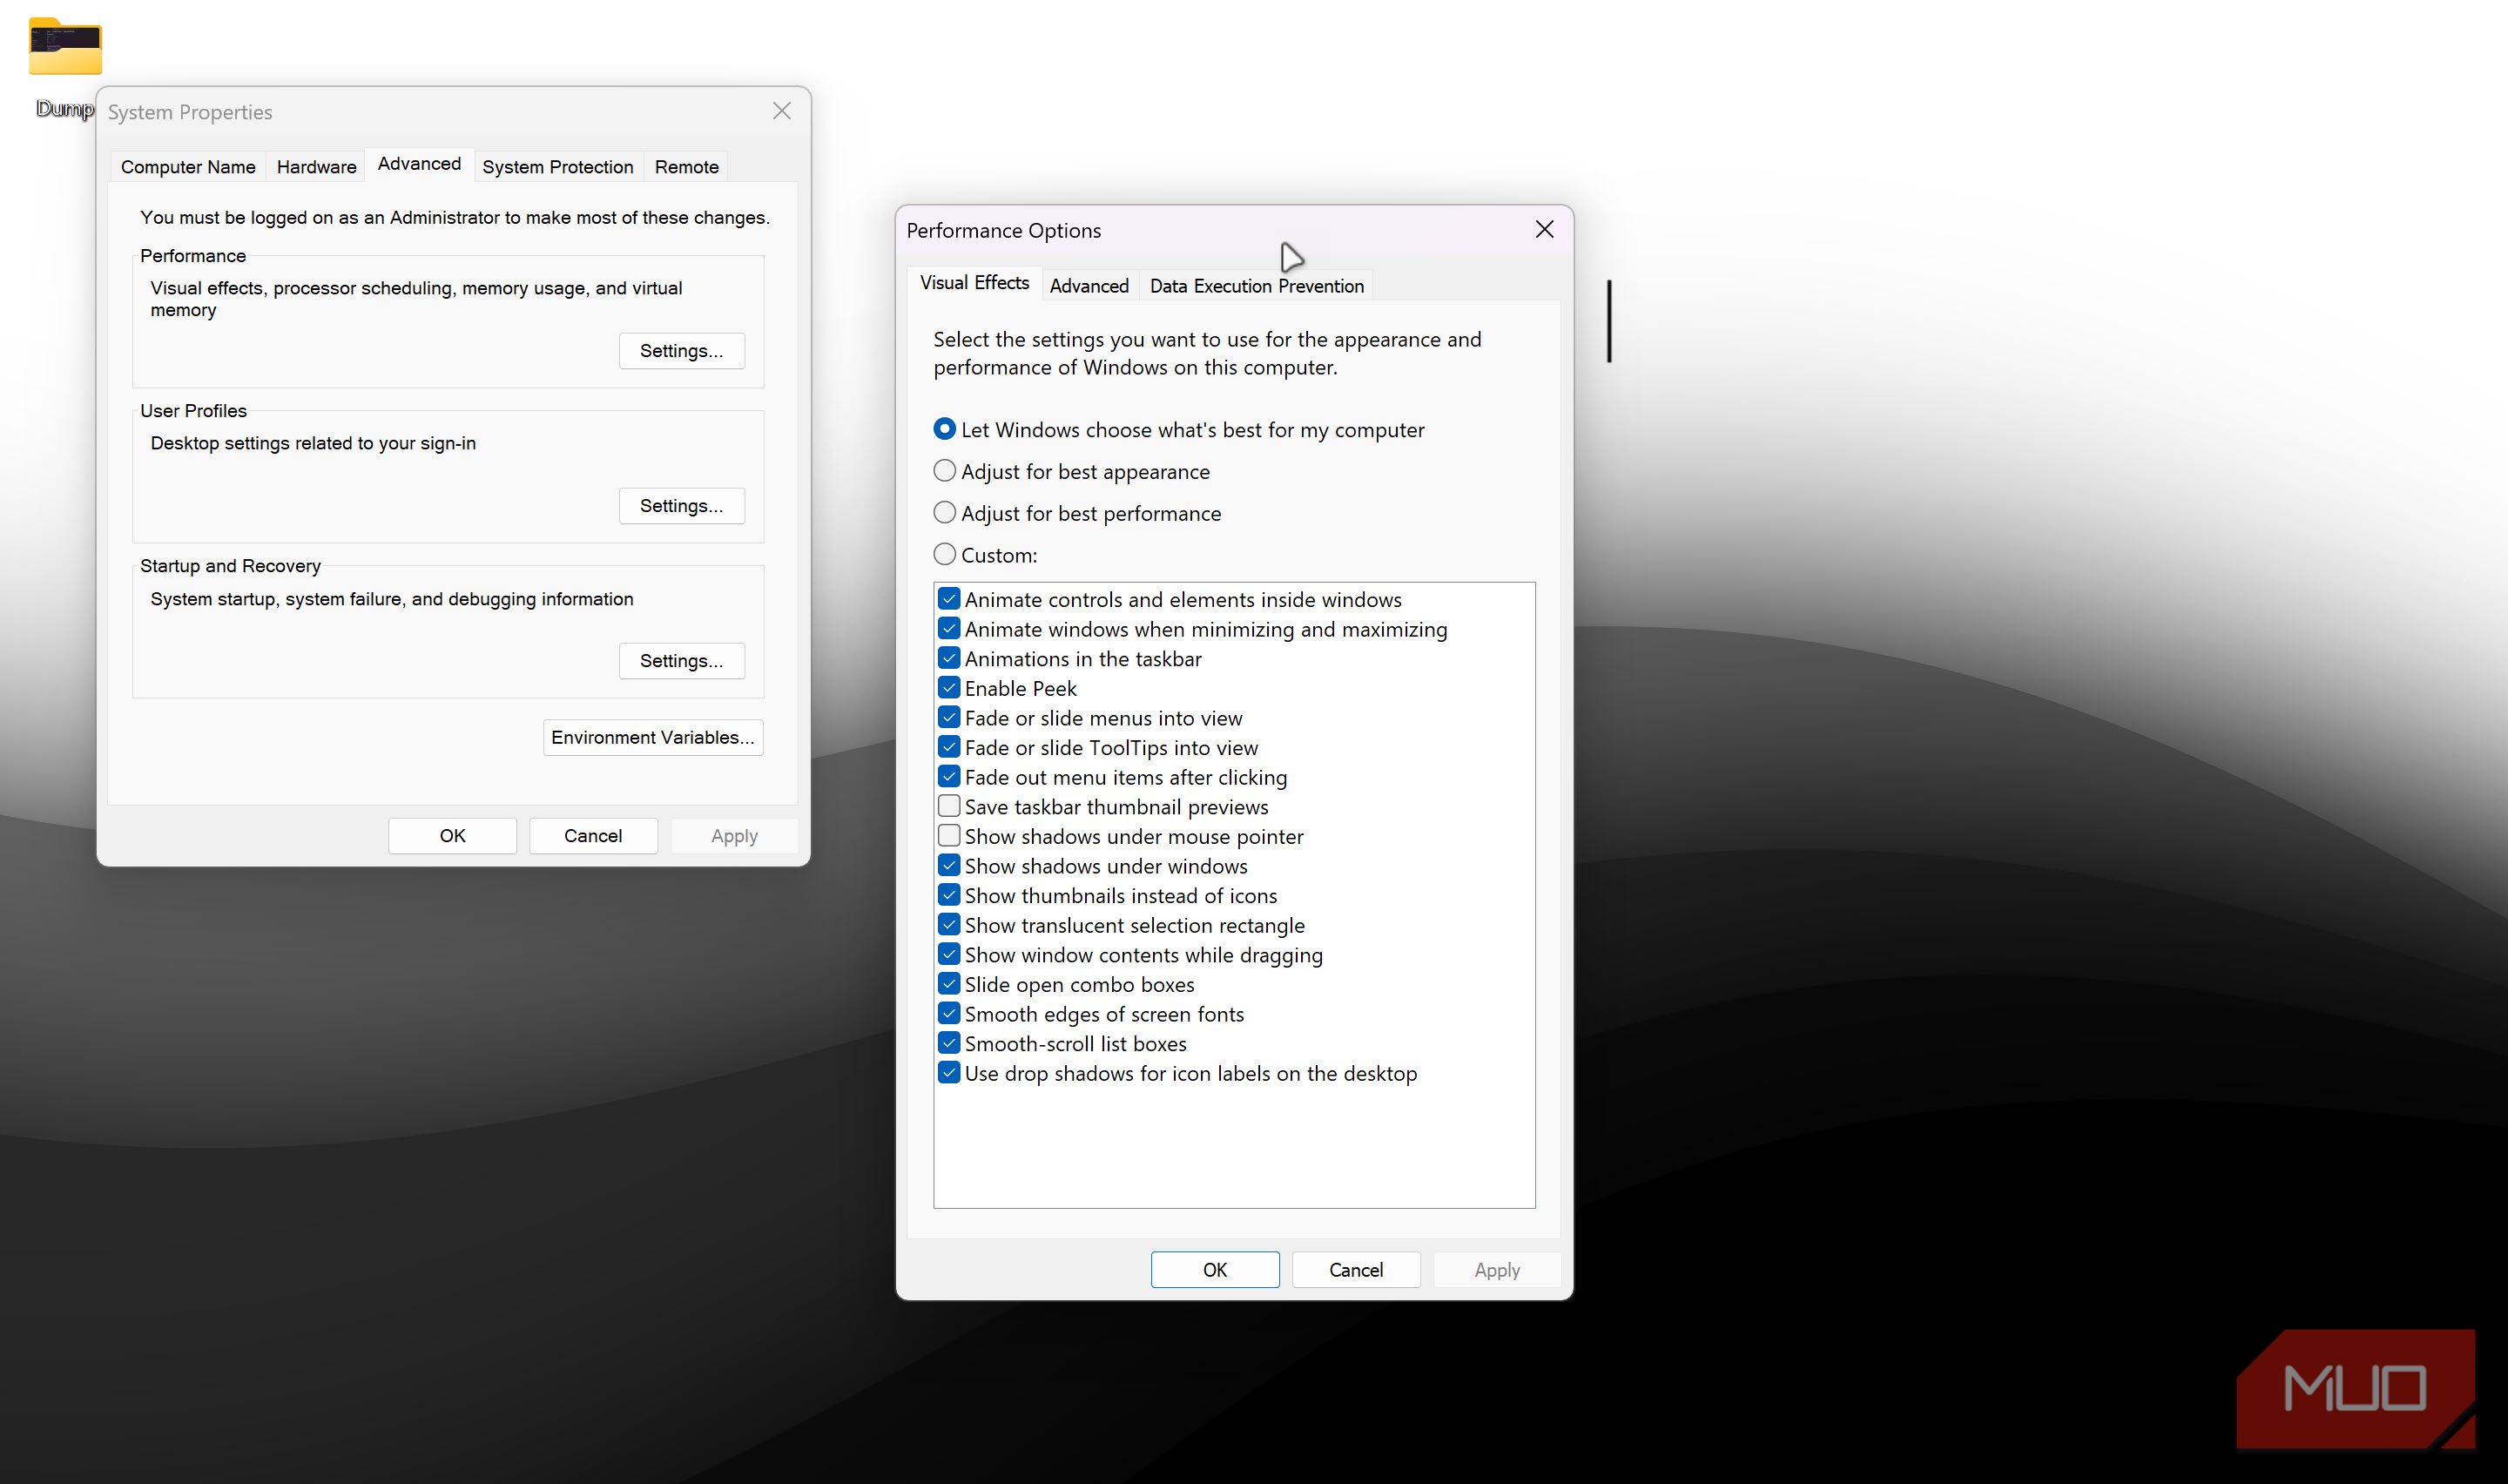The height and width of the screenshot is (1484, 2508).
Task: Toggle Show thumbnails instead of icons
Action: [x=948, y=896]
